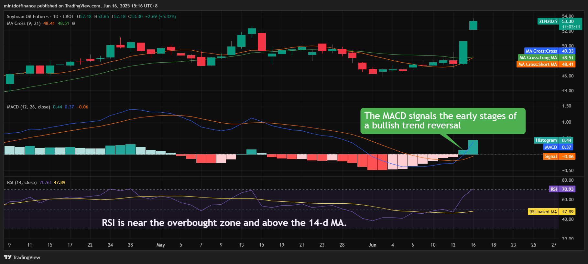Viewport: 588px width, 264px height.
Task: Click the RSI overbought zone text note
Action: pyautogui.click(x=224, y=223)
